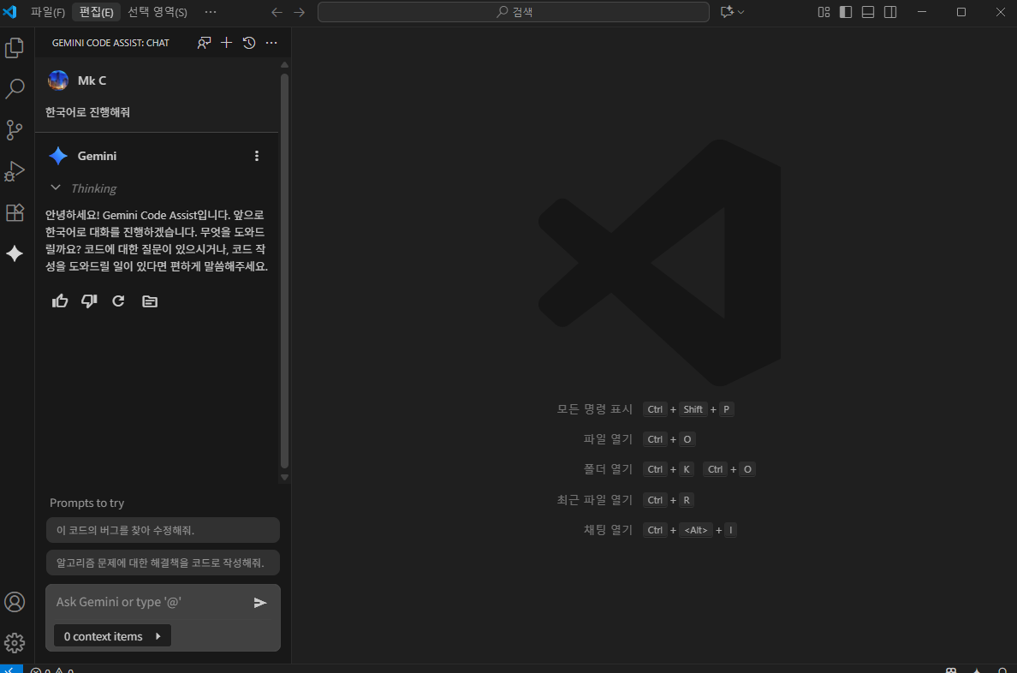Click the chat panel vertical scrollbar
1017x673 pixels.
pyautogui.click(x=284, y=271)
